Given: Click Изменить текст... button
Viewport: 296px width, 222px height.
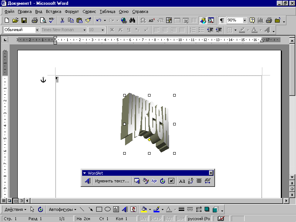Looking at the screenshot, I should [112, 181].
